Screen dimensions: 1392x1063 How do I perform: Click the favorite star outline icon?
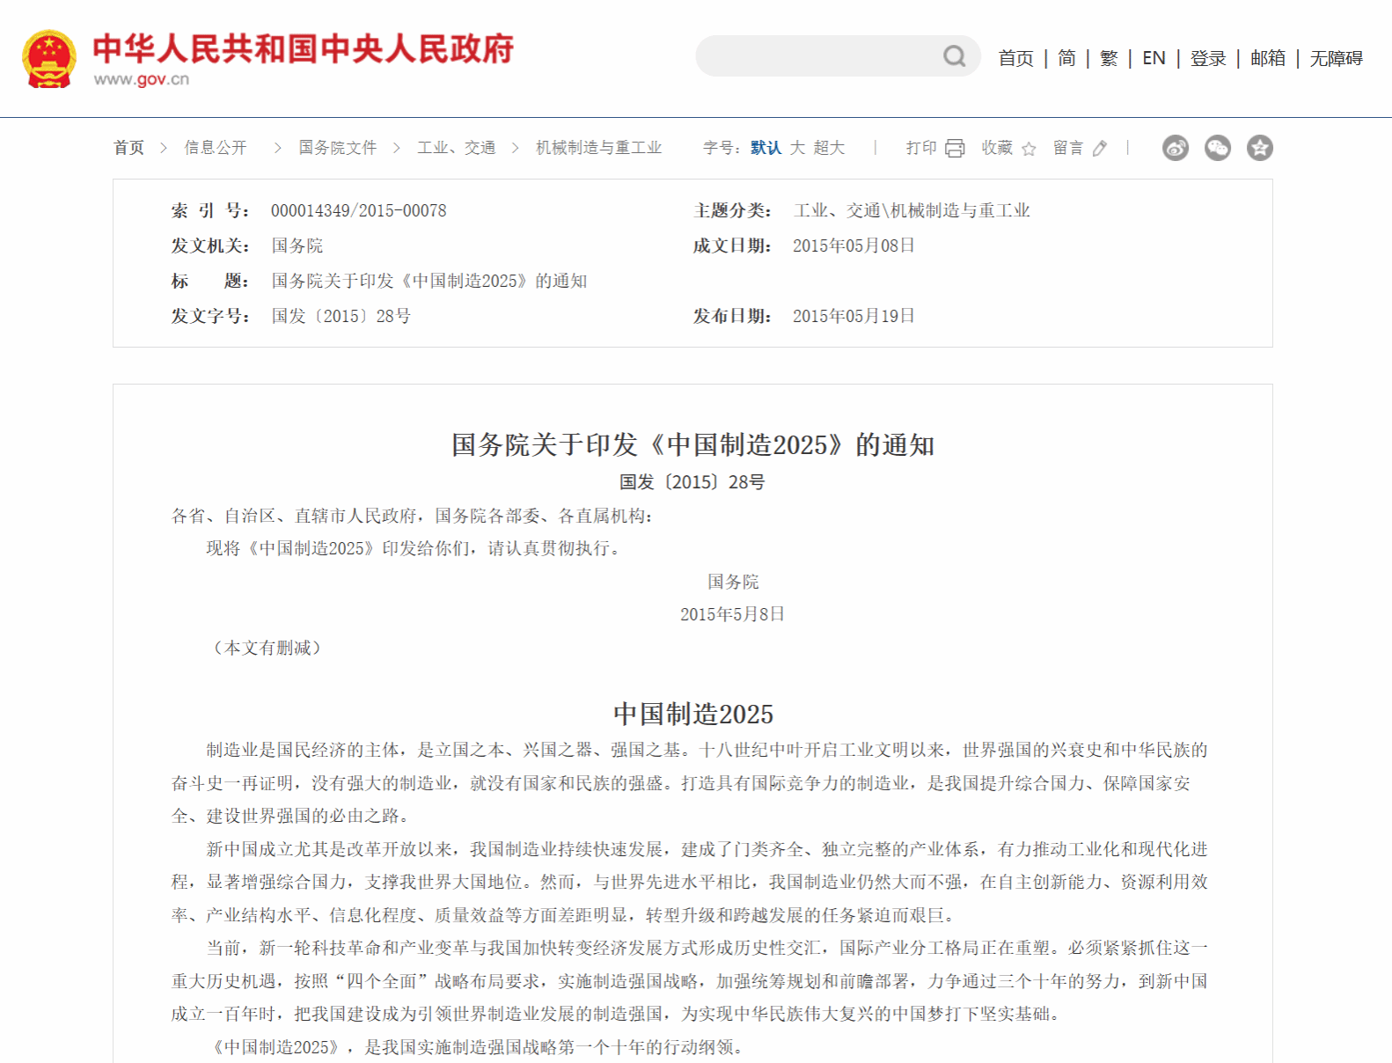tap(1029, 149)
